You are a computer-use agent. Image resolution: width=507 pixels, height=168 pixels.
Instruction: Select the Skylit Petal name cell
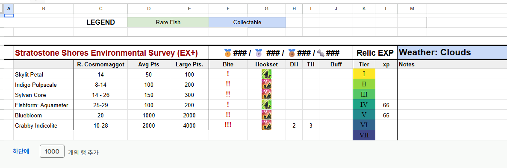point(44,74)
